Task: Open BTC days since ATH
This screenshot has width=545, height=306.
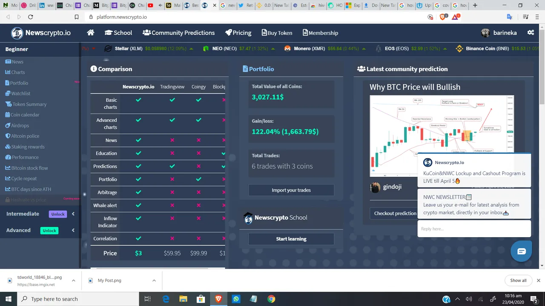Action: (x=28, y=189)
